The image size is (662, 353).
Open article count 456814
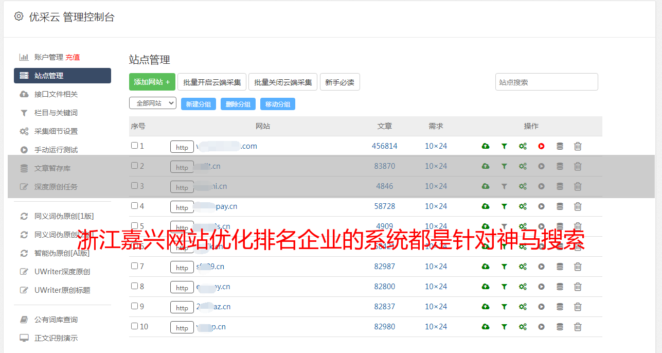click(x=385, y=146)
